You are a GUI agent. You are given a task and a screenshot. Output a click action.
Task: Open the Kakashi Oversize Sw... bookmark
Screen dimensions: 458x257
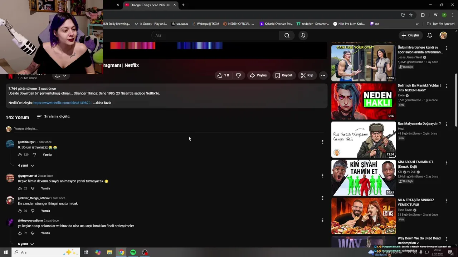pos(276,24)
